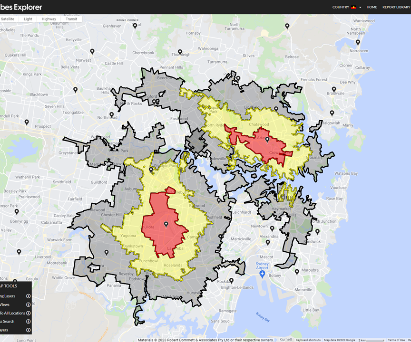Open Keyboard shortcuts link on map
Screen dimensions: 411x342
(308, 340)
